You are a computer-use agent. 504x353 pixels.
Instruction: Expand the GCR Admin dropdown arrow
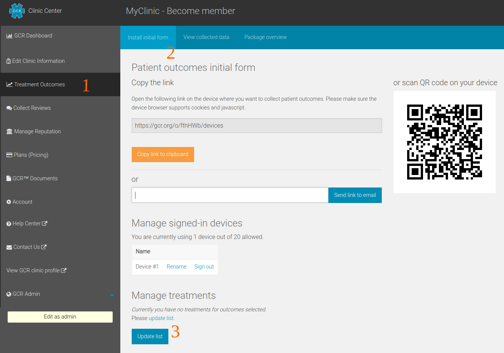(x=112, y=295)
